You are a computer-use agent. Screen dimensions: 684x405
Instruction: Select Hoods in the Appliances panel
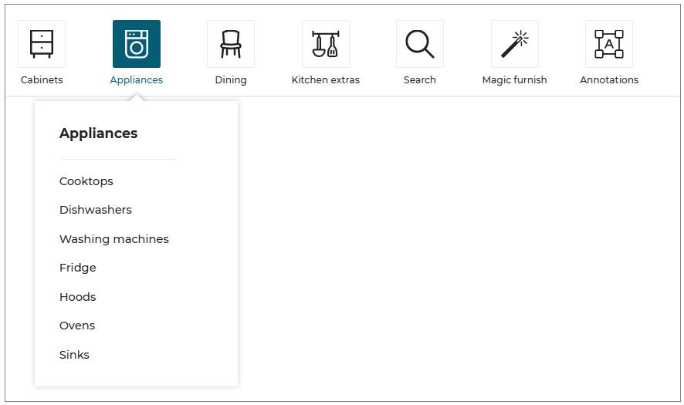tap(78, 297)
